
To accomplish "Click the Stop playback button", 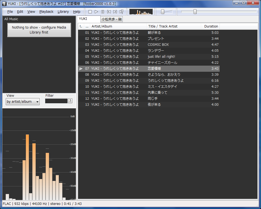I will [90, 12].
